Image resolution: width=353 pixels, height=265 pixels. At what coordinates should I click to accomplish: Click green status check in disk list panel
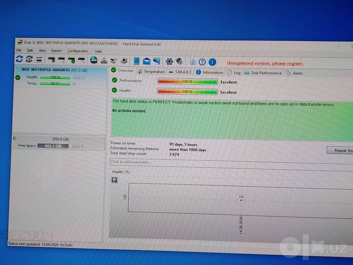[x=18, y=78]
